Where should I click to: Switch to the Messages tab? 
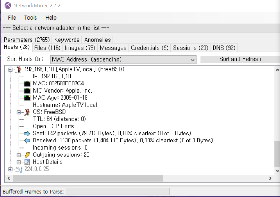click(113, 48)
